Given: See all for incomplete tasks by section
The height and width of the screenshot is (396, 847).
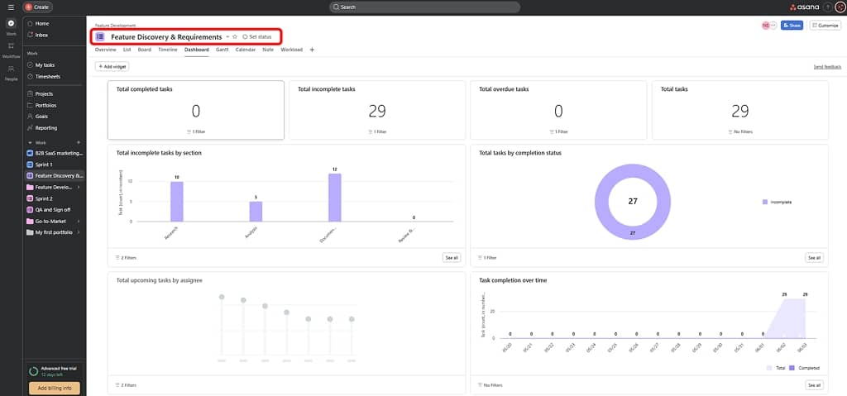Looking at the screenshot, I should click(452, 258).
